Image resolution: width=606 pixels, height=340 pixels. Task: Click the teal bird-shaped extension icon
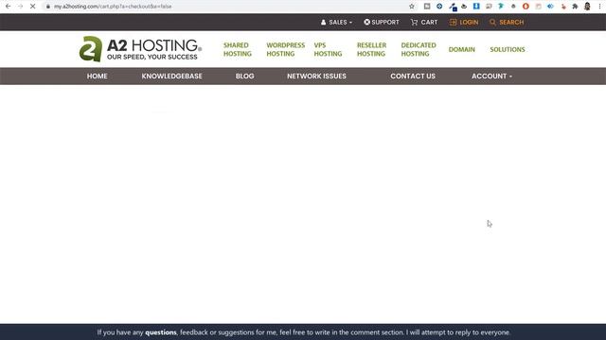[x=501, y=7]
